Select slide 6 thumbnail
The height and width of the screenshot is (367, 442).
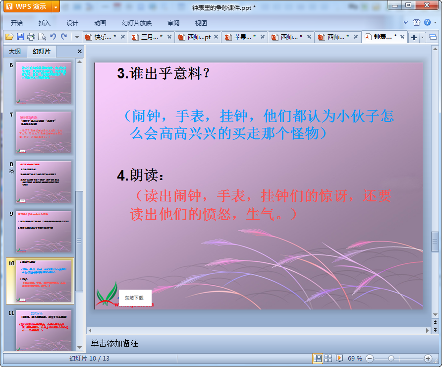click(44, 83)
